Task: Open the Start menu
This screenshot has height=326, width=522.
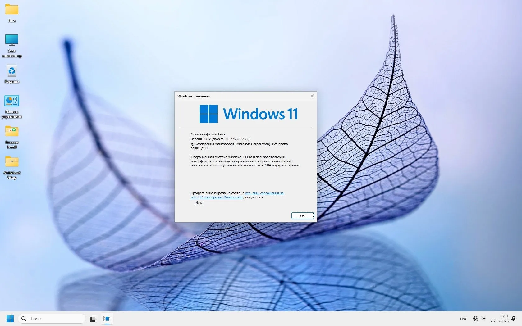Action: click(x=10, y=319)
